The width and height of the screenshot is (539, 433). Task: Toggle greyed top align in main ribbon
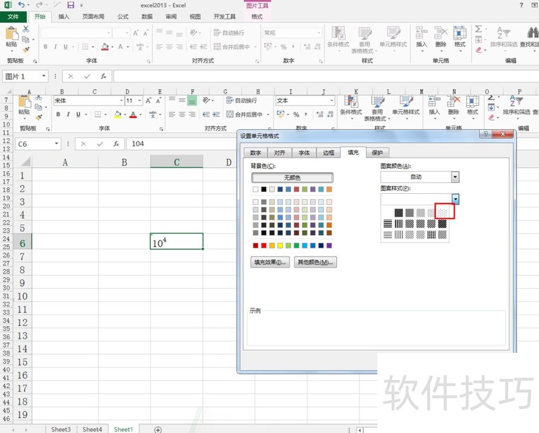click(159, 32)
